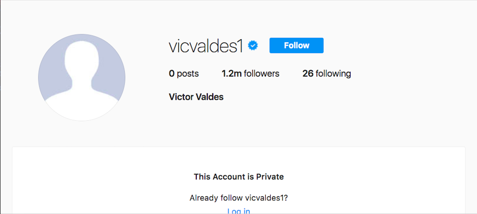477x214 pixels.
Task: Click the bold 26 following number
Action: [308, 74]
